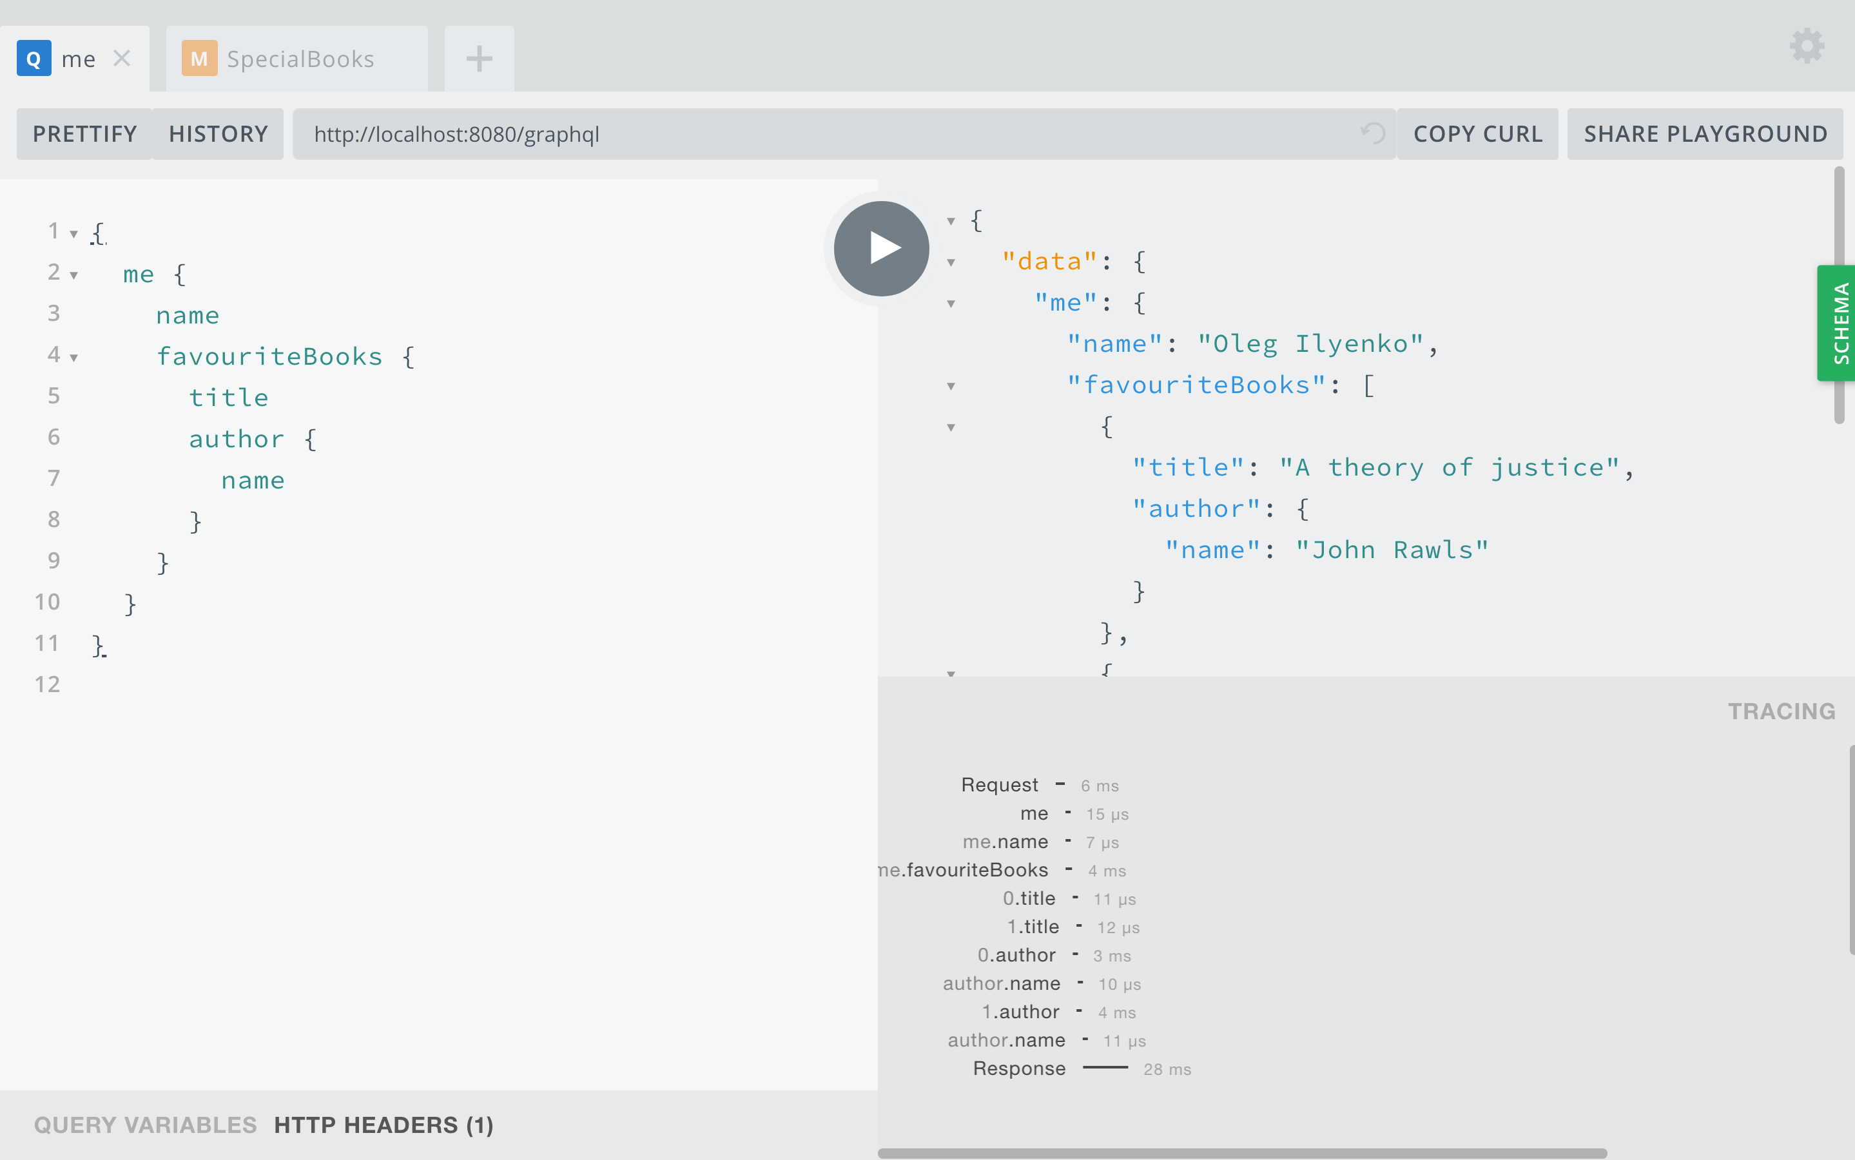Copy the request as cURL
Image resolution: width=1855 pixels, height=1160 pixels.
pyautogui.click(x=1477, y=133)
